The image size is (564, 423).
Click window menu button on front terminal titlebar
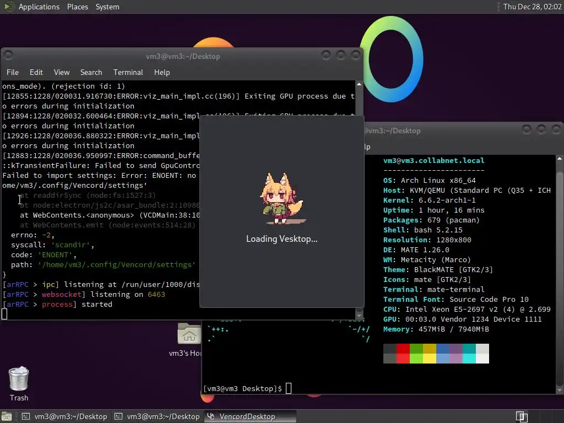coord(8,55)
